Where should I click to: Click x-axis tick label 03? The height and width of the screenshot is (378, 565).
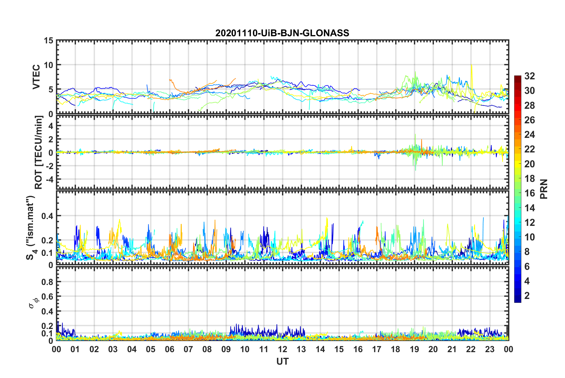(113, 349)
